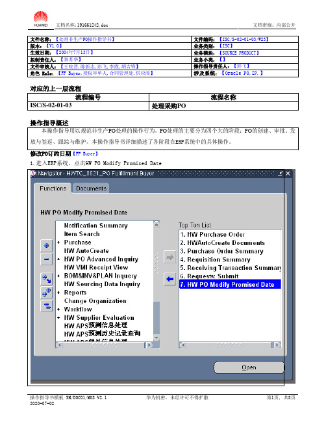
Task: Click the Expand (plus) button beside function tree
Action: click(46, 245)
